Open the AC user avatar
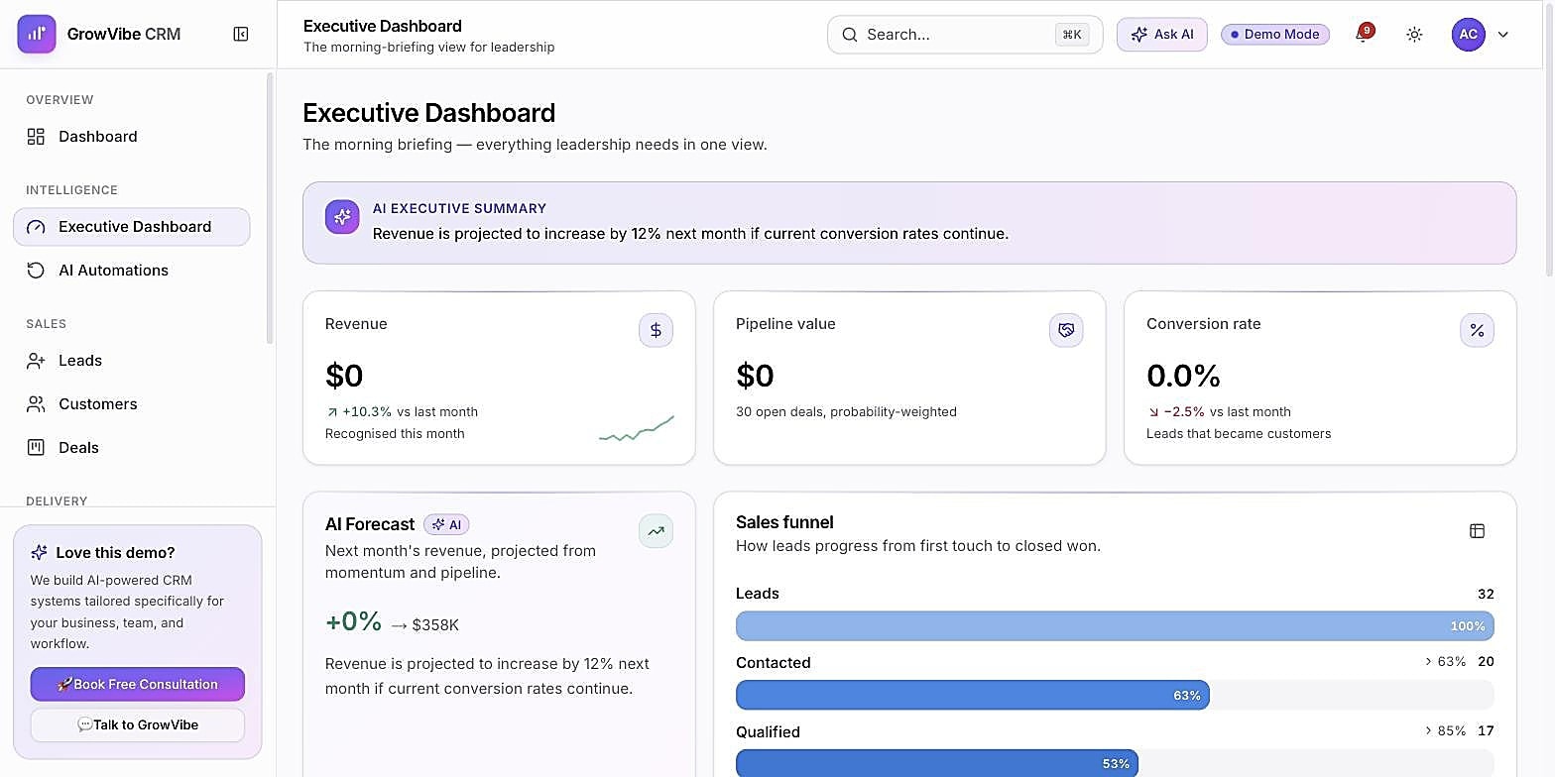 [1469, 34]
